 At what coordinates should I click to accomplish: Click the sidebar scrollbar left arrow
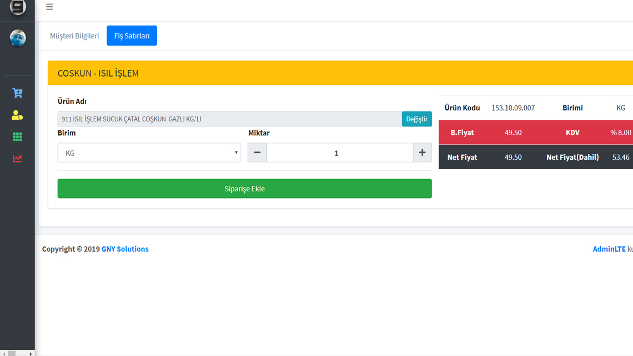point(3,353)
